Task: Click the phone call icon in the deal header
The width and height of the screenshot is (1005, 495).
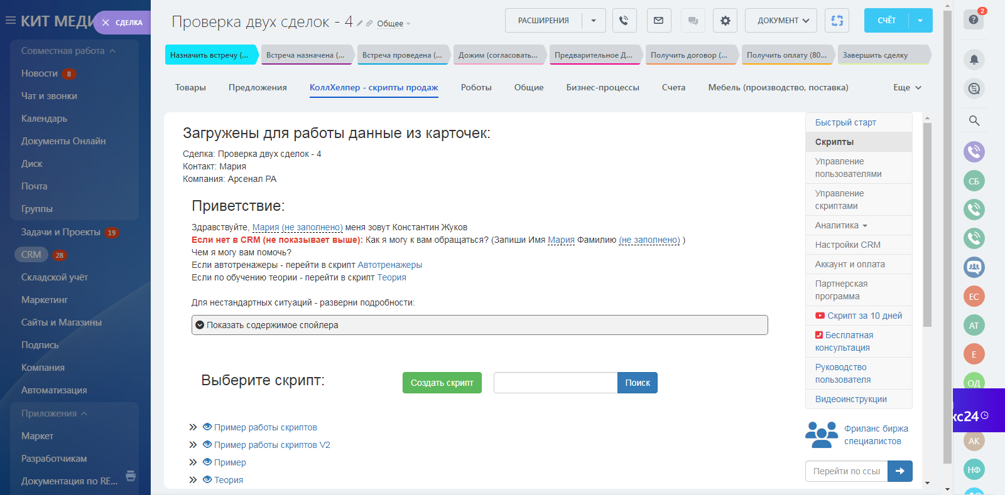Action: coord(624,21)
